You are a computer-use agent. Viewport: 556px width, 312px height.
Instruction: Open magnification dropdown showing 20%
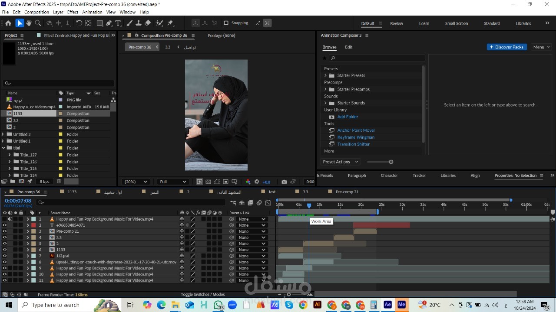tap(136, 182)
